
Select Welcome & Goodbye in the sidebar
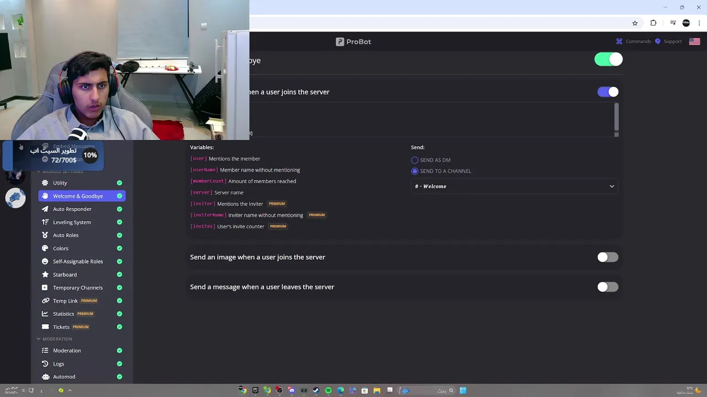click(x=82, y=196)
